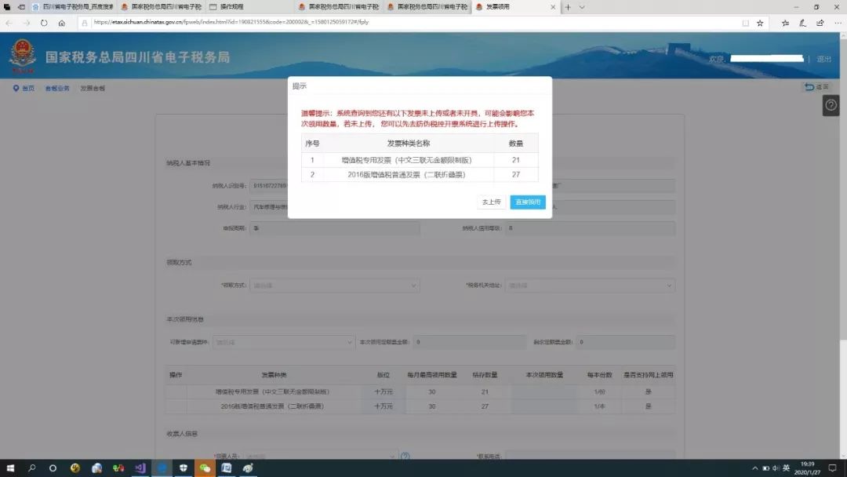The image size is (847, 477).
Task: Click the 返回 back icon at top right
Action: [816, 87]
